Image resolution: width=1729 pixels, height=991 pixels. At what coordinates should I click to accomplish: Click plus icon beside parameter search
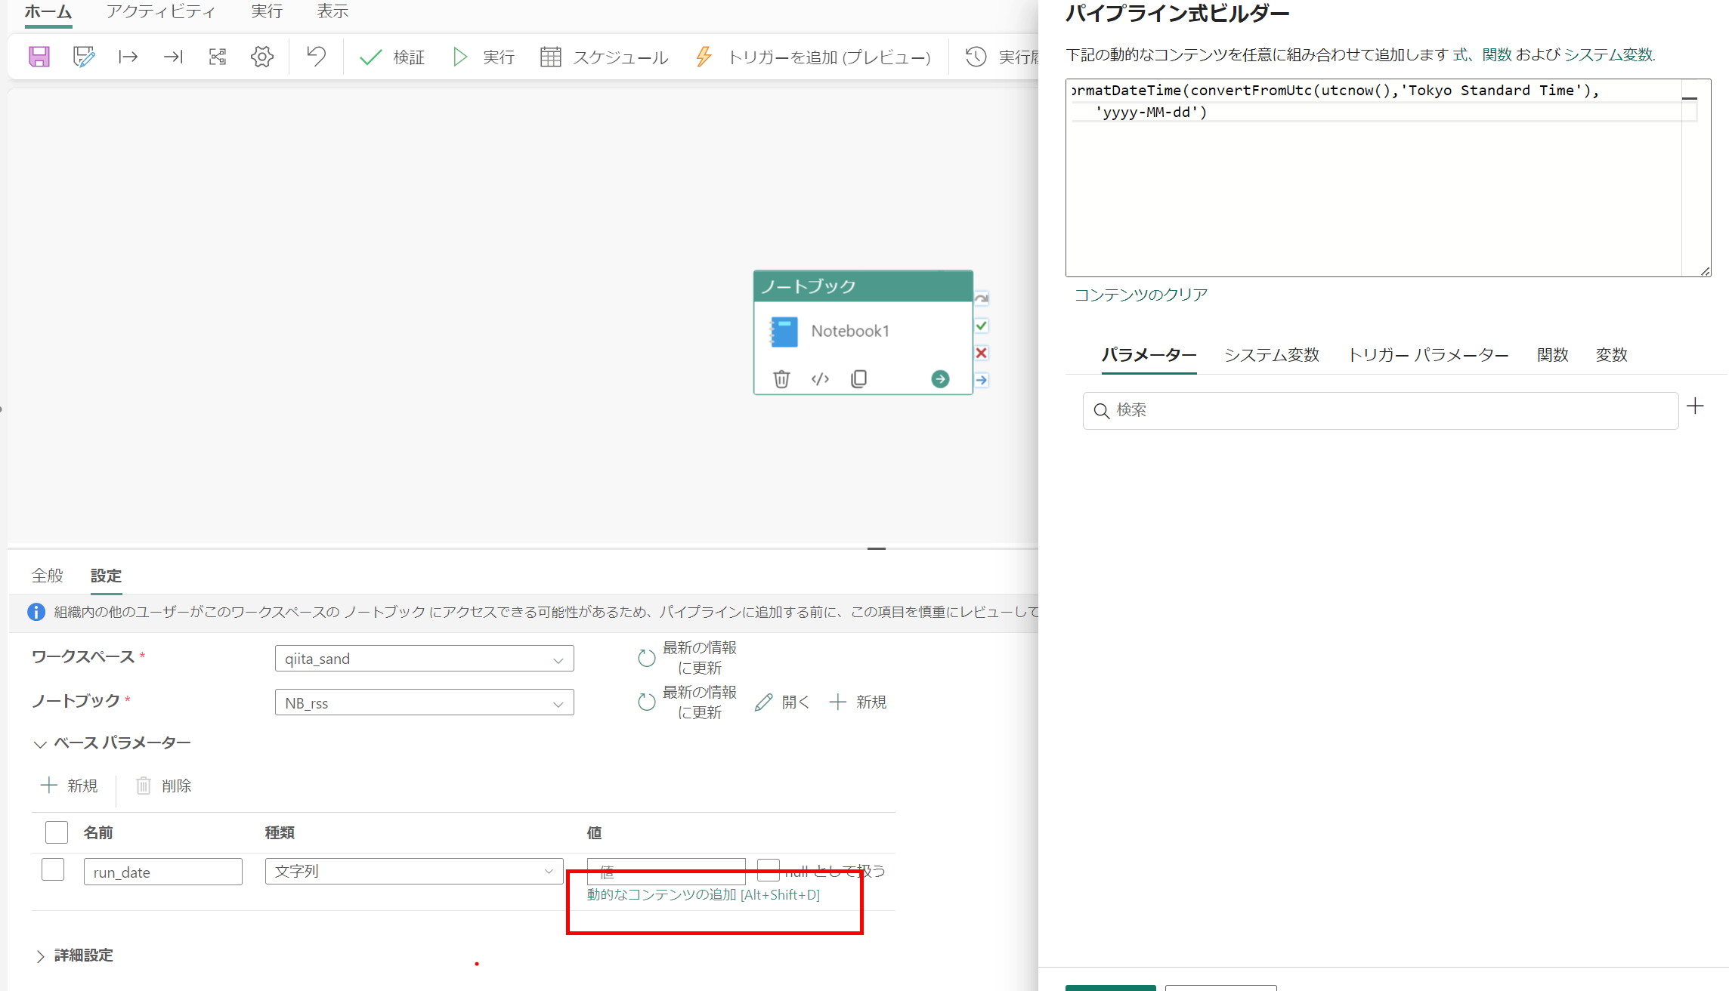[x=1695, y=406]
